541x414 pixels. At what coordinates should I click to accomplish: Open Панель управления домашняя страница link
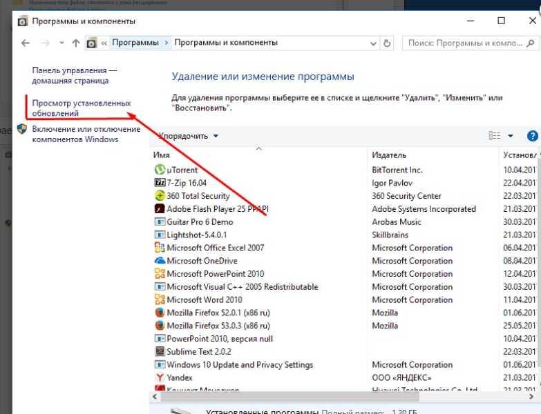(x=75, y=75)
